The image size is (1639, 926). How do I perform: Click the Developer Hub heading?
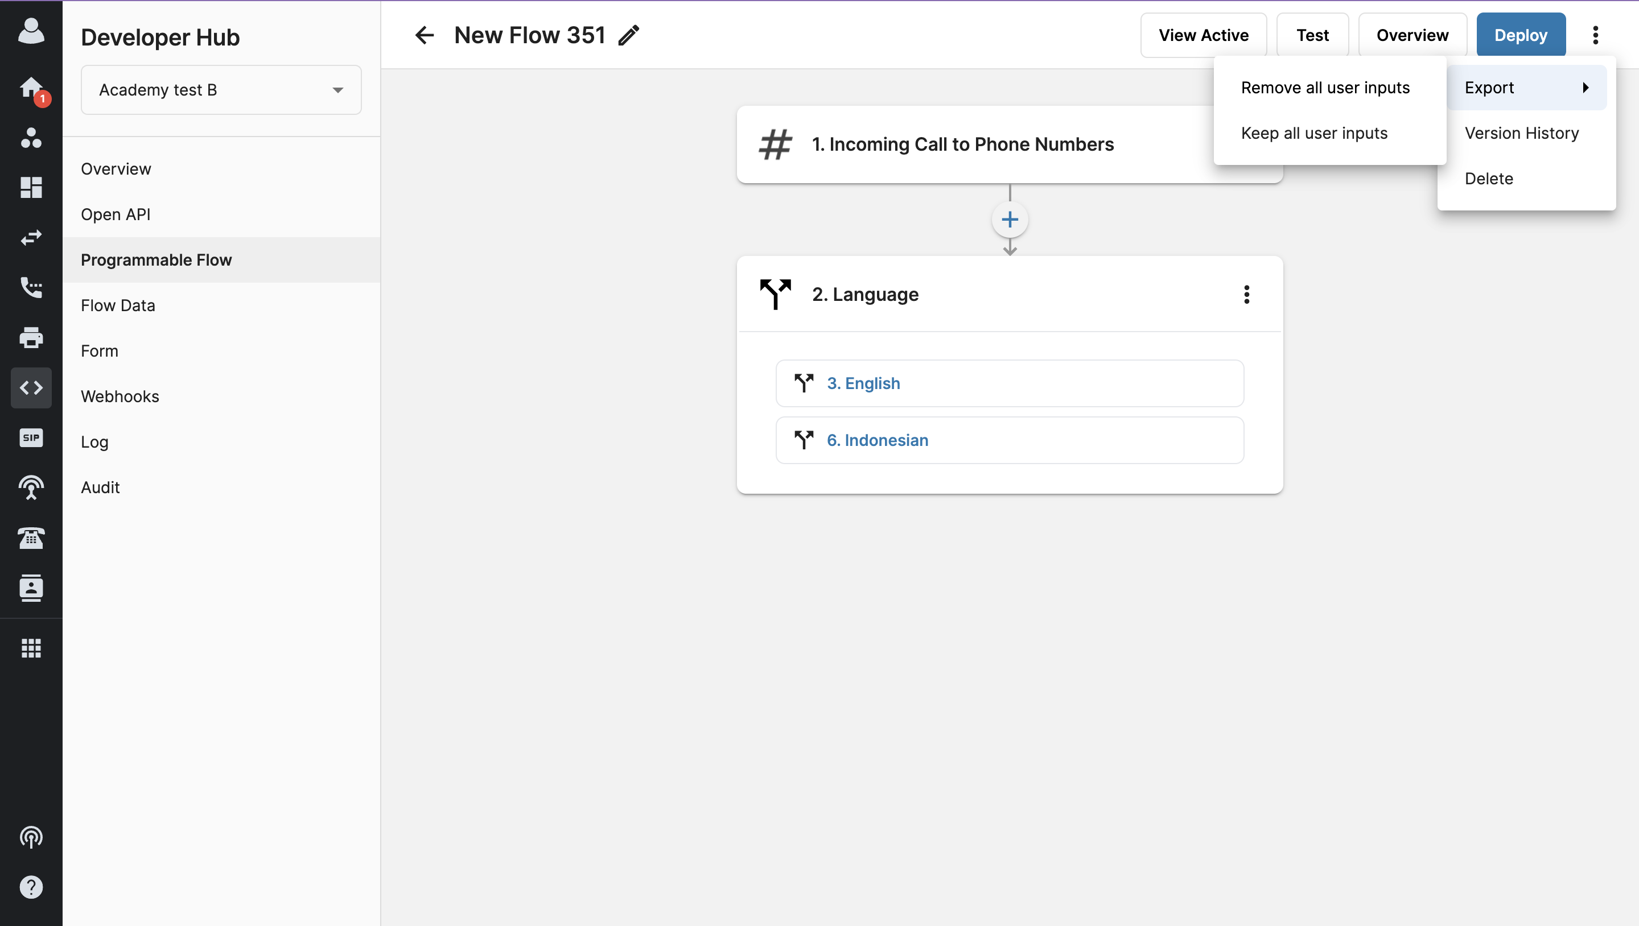pos(160,37)
